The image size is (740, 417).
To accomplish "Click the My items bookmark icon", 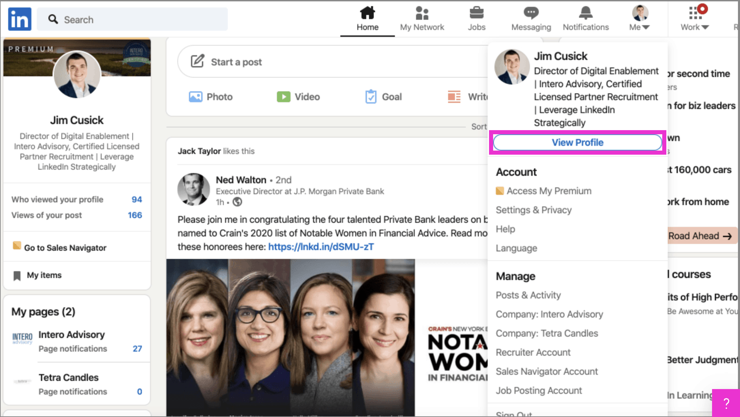I will coord(17,276).
